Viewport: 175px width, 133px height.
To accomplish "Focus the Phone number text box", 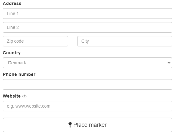I will (x=87, y=84).
